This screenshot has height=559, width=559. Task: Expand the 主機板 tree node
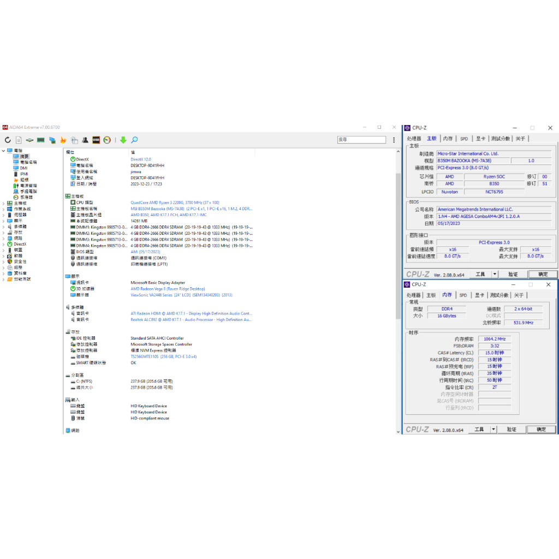3,203
